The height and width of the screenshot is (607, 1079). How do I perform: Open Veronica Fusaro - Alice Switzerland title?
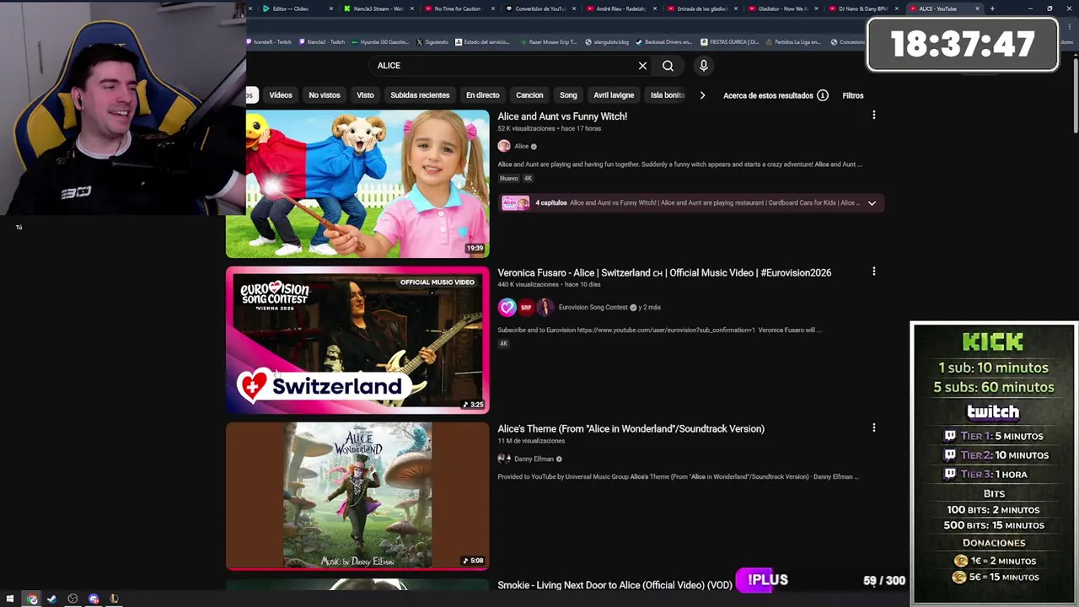[664, 272]
